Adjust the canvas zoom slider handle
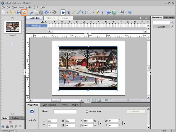Image resolution: width=176 pixels, height=132 pixels. [x=128, y=100]
